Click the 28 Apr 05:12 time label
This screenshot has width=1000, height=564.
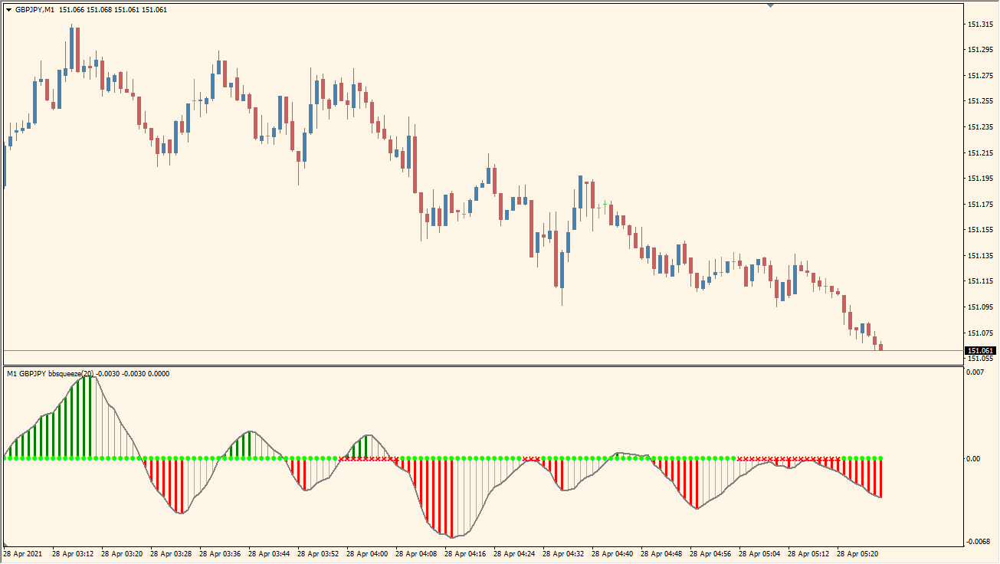click(810, 553)
